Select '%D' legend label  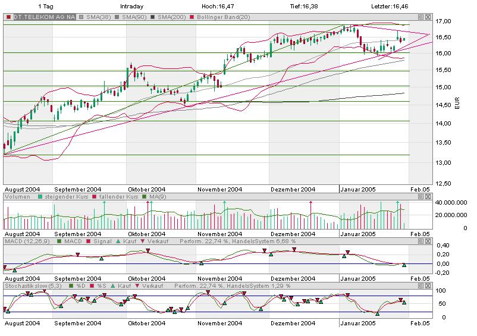(81, 286)
